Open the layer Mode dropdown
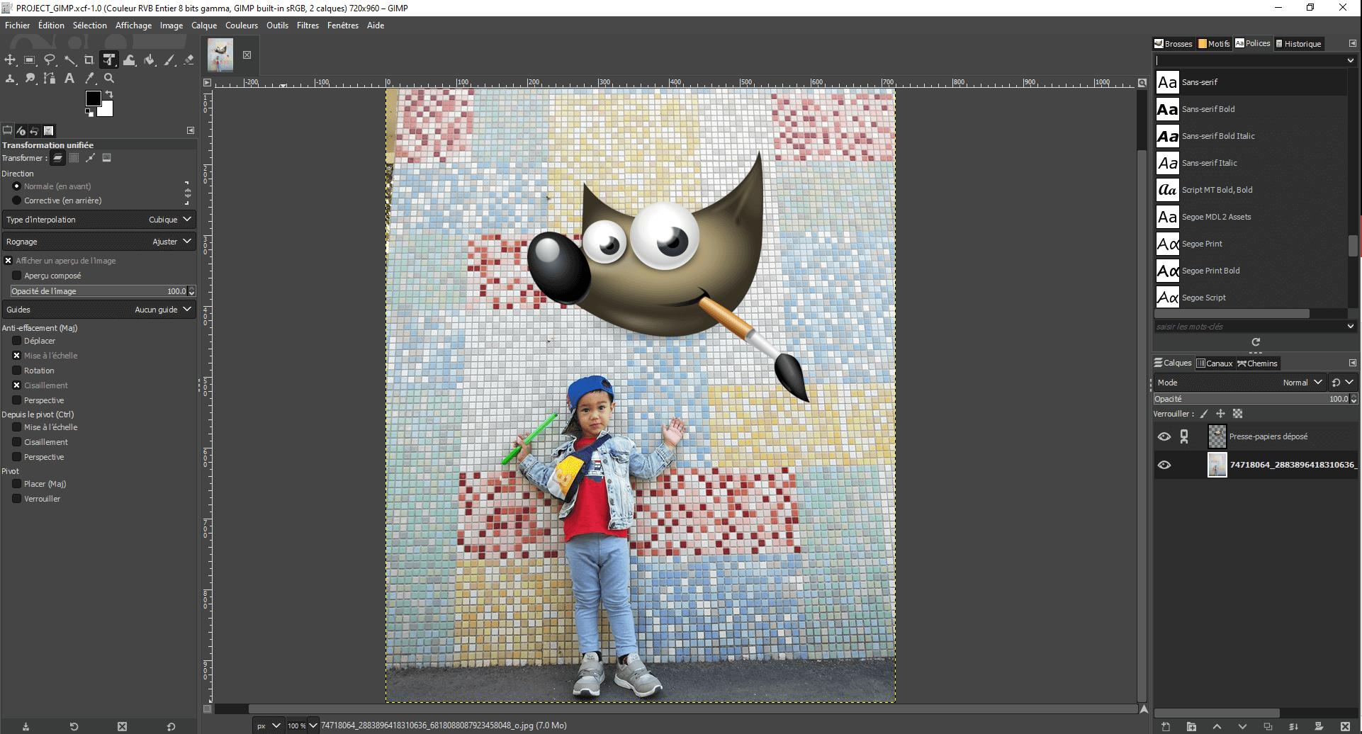The width and height of the screenshot is (1362, 734). pos(1238,383)
